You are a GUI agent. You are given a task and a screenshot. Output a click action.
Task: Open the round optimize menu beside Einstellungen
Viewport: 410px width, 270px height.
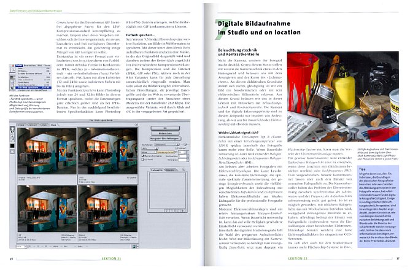point(185,144)
